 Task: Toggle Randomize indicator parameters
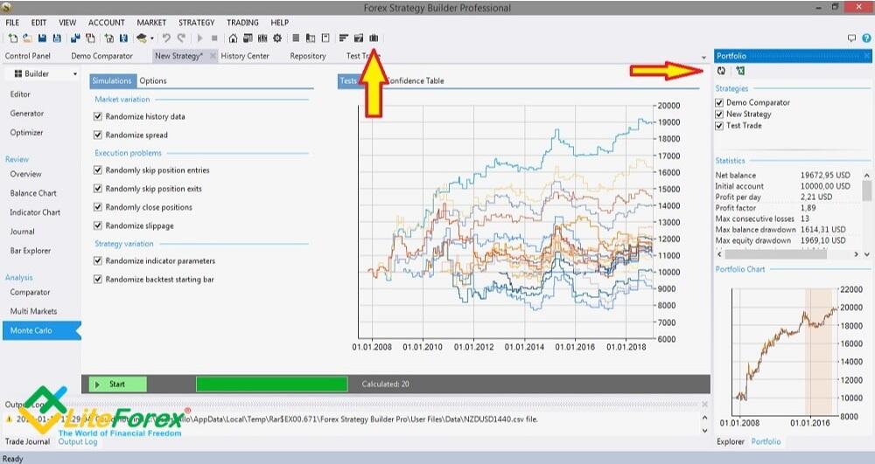(98, 260)
